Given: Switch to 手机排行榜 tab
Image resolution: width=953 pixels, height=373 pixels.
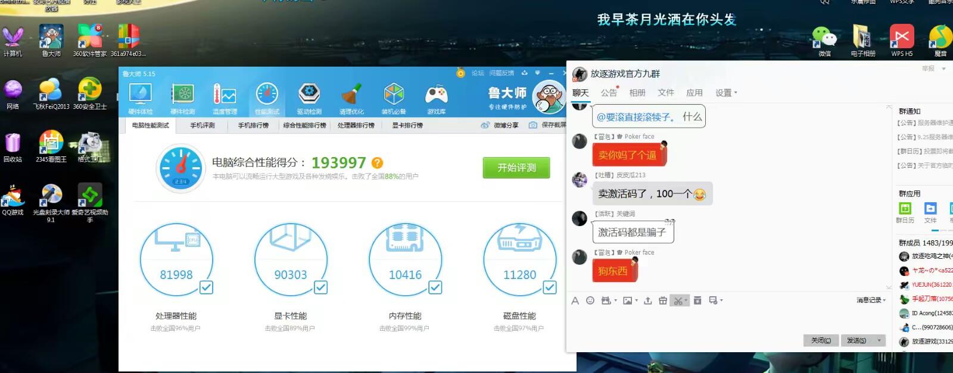Looking at the screenshot, I should pos(253,126).
